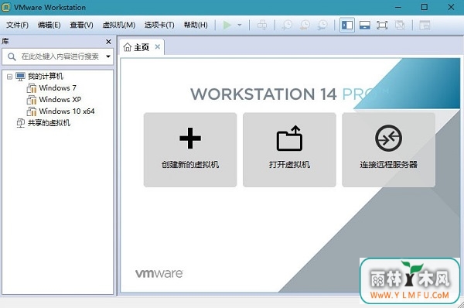Click the 创建新的虚拟机 tile

point(190,150)
